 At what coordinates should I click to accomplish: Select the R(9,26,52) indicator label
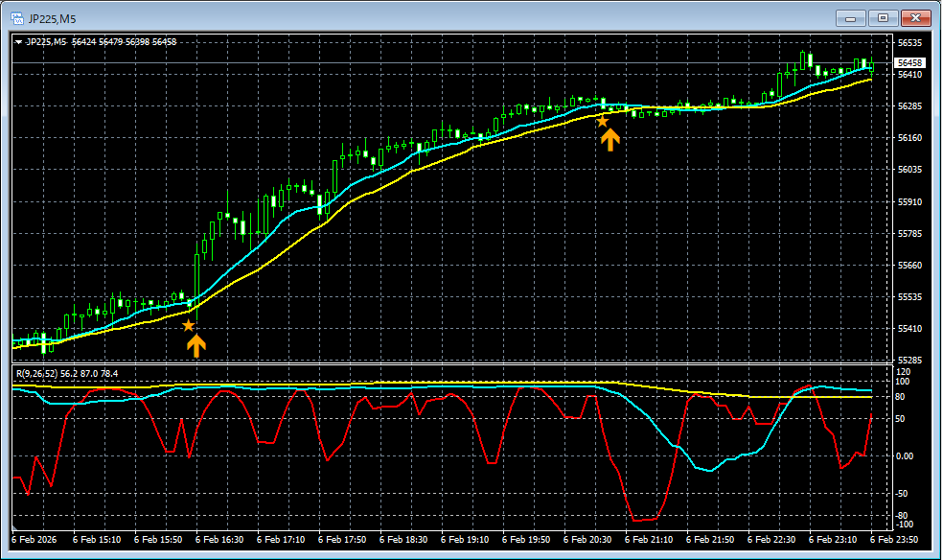point(36,374)
